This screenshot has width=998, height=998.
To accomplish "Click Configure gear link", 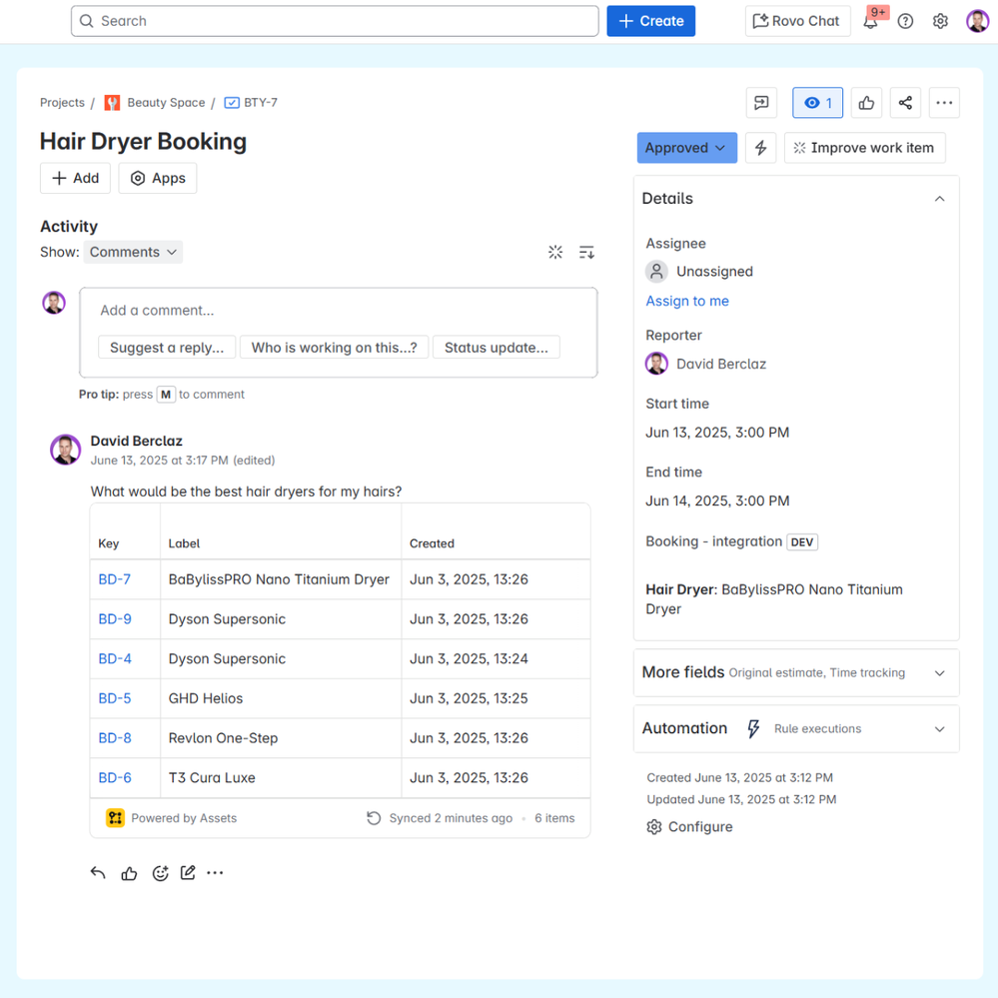I will (x=689, y=827).
